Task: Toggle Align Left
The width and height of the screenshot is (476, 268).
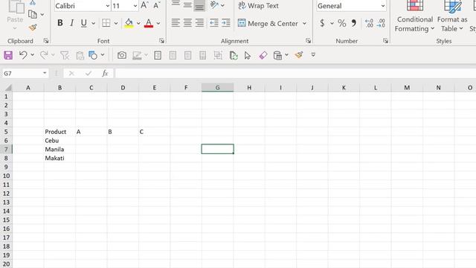Action: (x=176, y=23)
